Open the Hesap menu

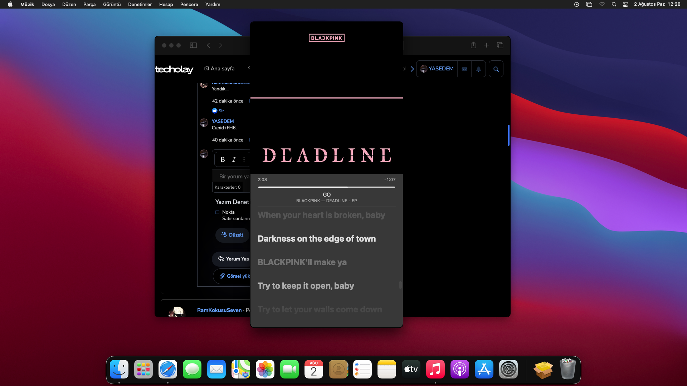click(x=166, y=4)
